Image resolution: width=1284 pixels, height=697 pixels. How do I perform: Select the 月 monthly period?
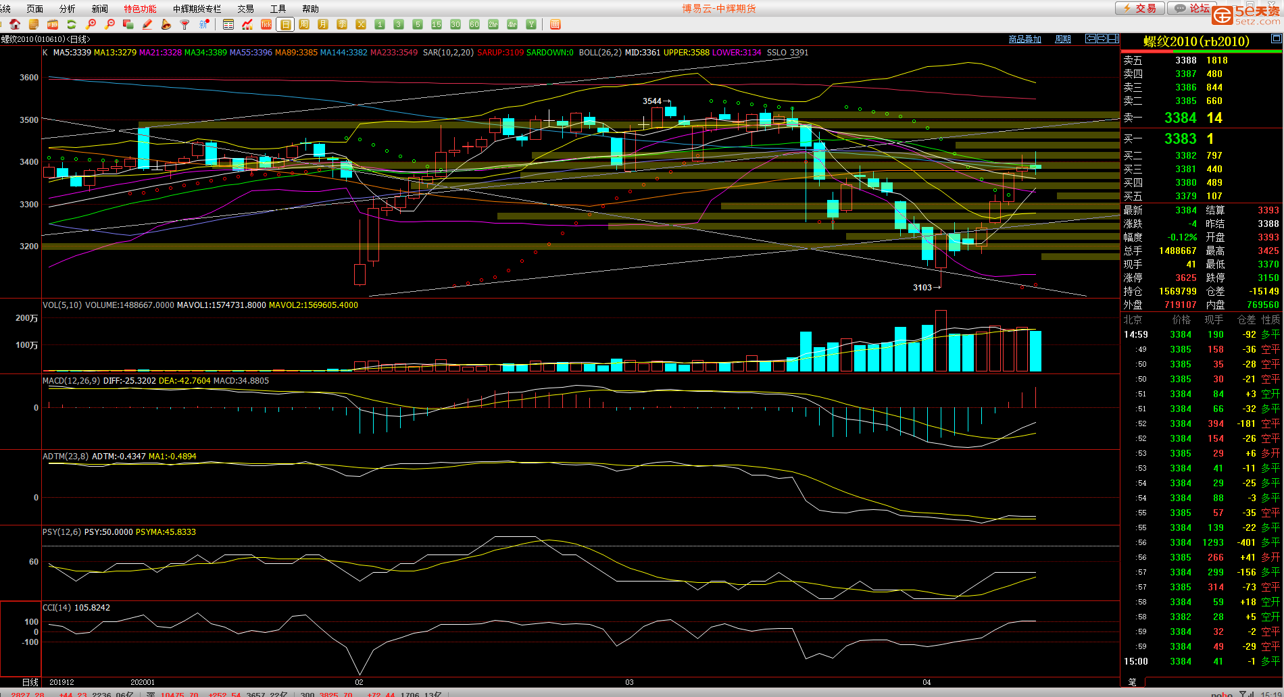point(323,24)
